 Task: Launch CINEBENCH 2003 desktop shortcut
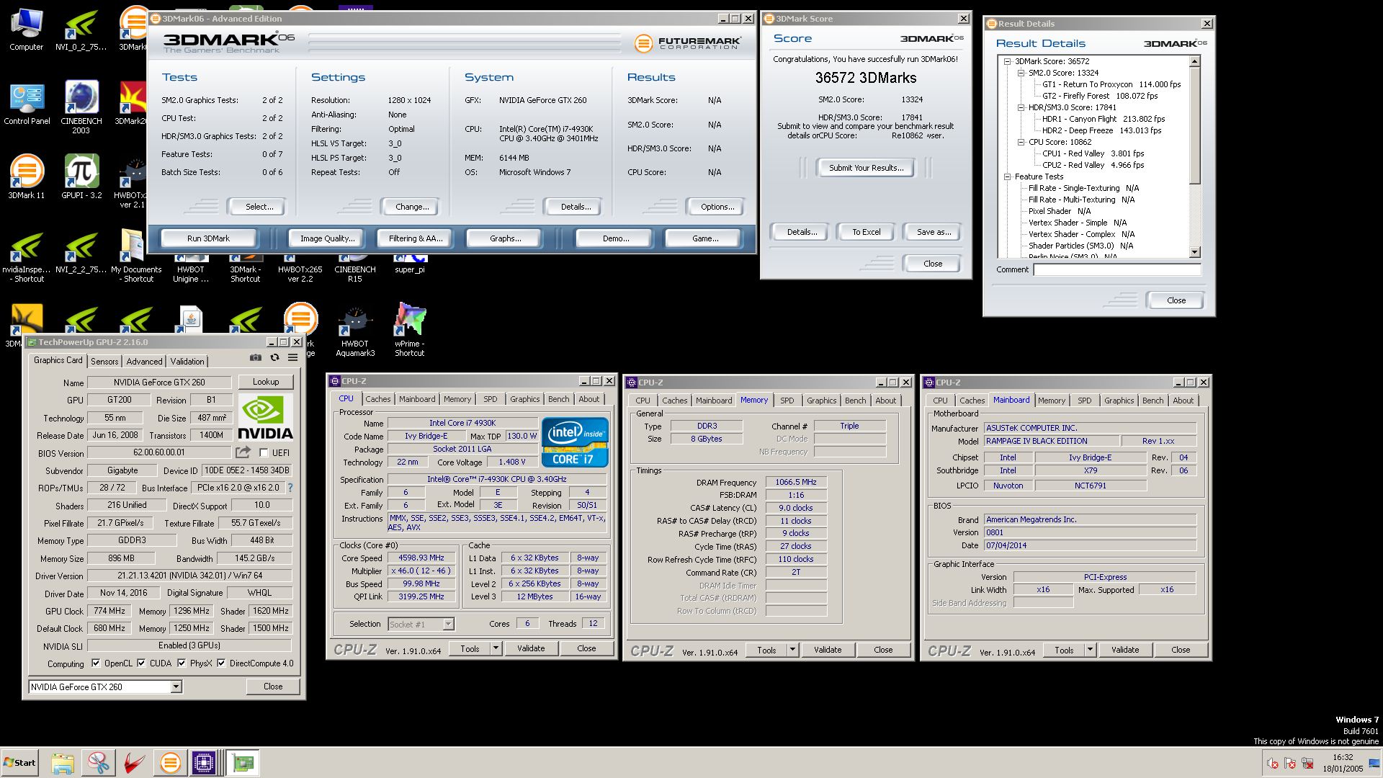(81, 107)
